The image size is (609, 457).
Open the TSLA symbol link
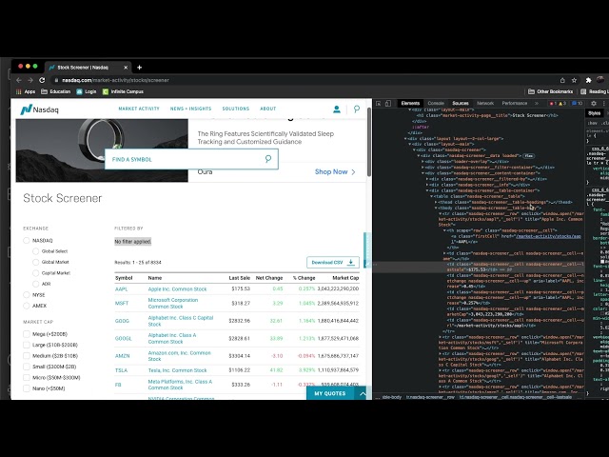121,370
